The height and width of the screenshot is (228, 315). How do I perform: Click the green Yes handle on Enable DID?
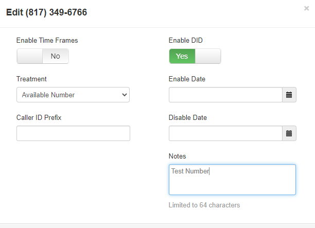182,56
